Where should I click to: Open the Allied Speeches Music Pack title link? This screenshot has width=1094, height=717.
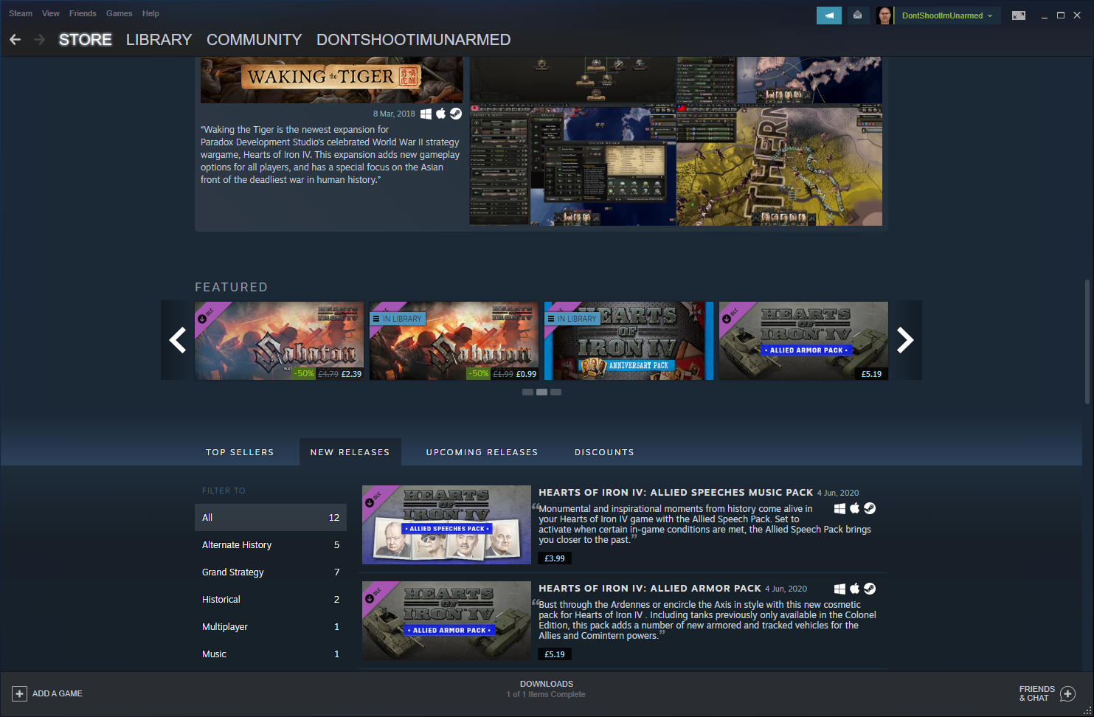pyautogui.click(x=675, y=492)
